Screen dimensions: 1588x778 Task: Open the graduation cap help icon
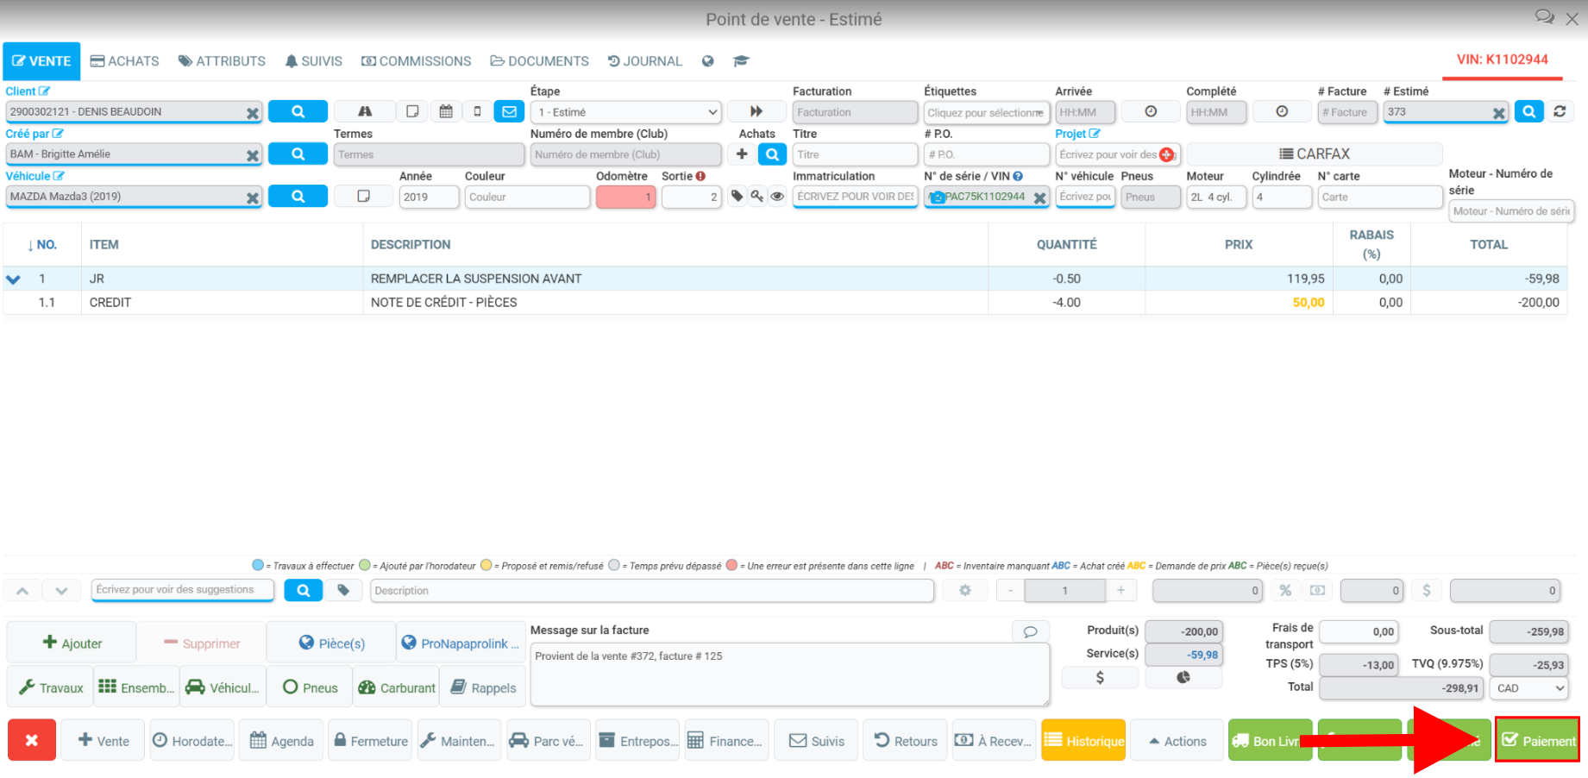(741, 61)
